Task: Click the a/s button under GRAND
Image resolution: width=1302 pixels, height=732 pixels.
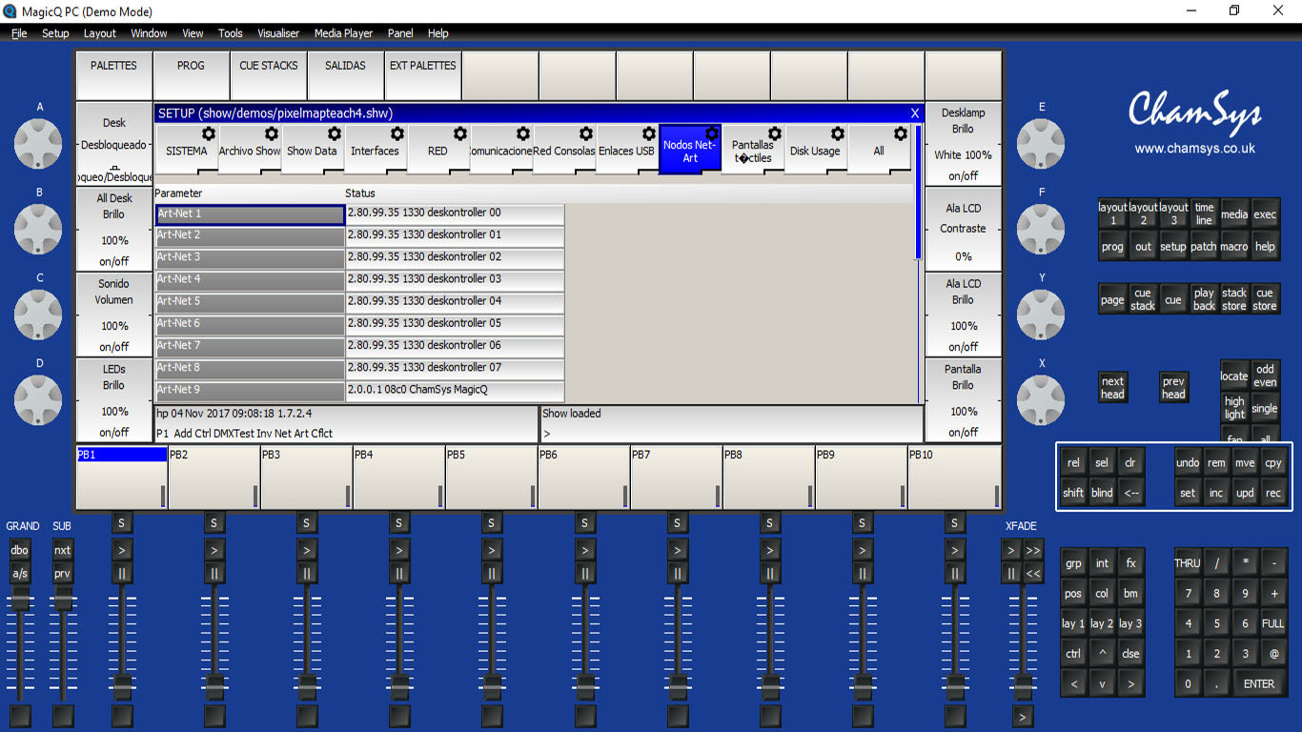Action: coord(20,574)
